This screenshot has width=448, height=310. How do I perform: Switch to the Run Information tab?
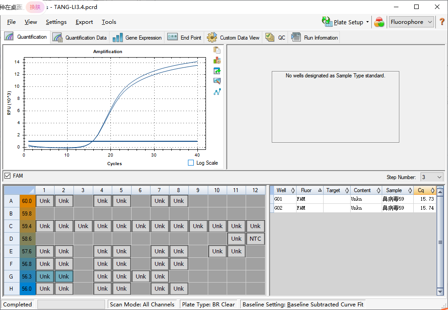coord(314,37)
